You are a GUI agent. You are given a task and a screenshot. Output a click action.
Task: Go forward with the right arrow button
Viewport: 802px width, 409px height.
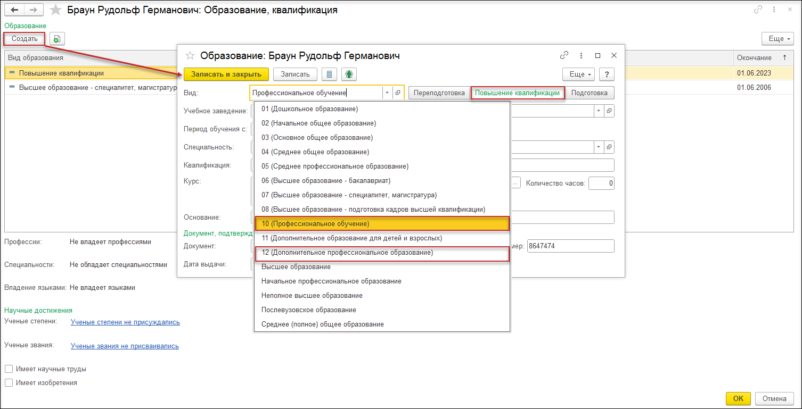[34, 10]
